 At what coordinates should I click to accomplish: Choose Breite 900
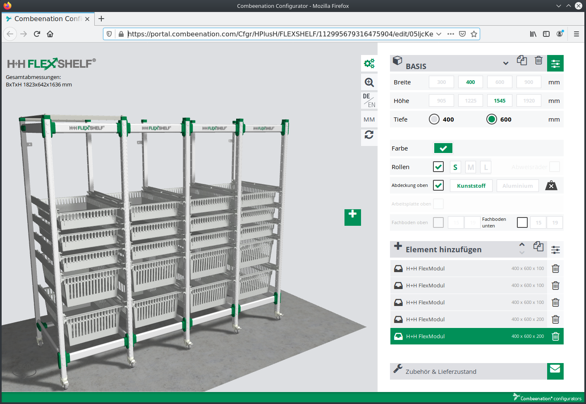tap(529, 82)
